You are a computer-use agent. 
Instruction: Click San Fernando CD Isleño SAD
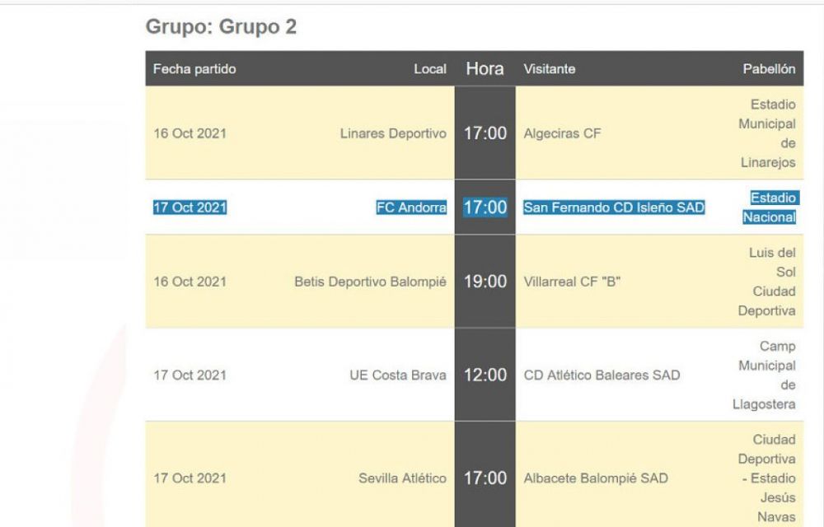click(x=614, y=208)
